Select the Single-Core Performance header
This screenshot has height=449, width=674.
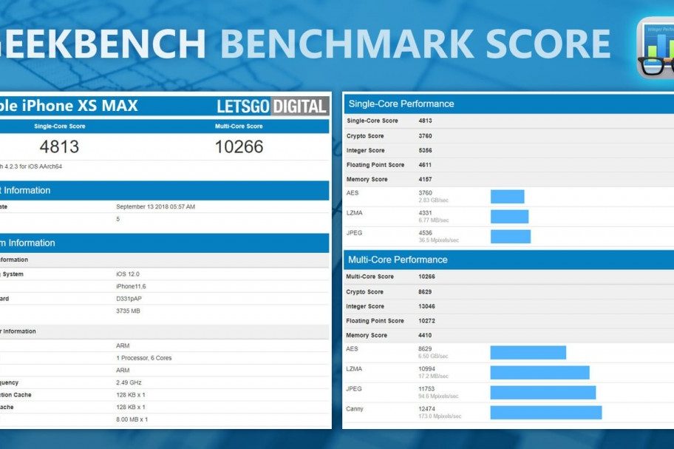click(401, 104)
